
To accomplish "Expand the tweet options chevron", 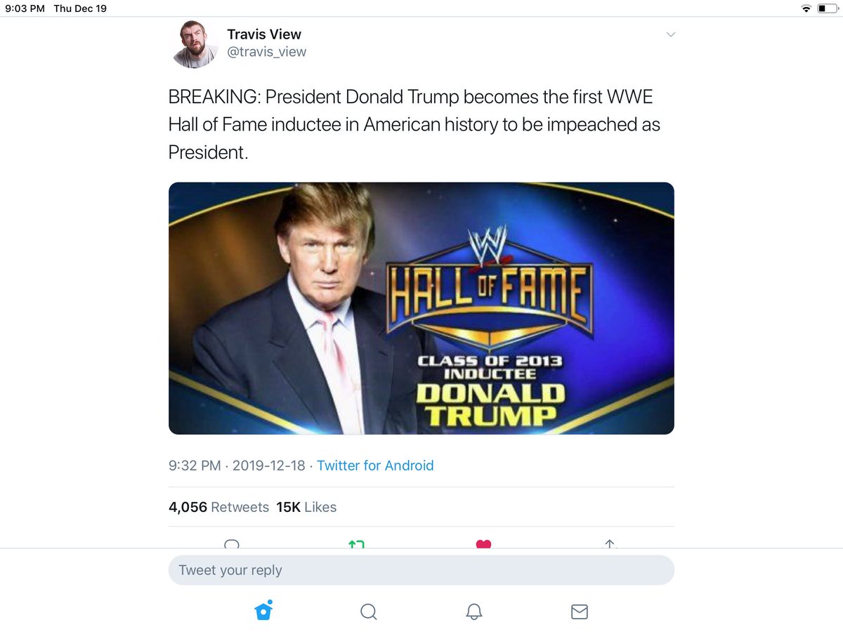I will (x=671, y=34).
